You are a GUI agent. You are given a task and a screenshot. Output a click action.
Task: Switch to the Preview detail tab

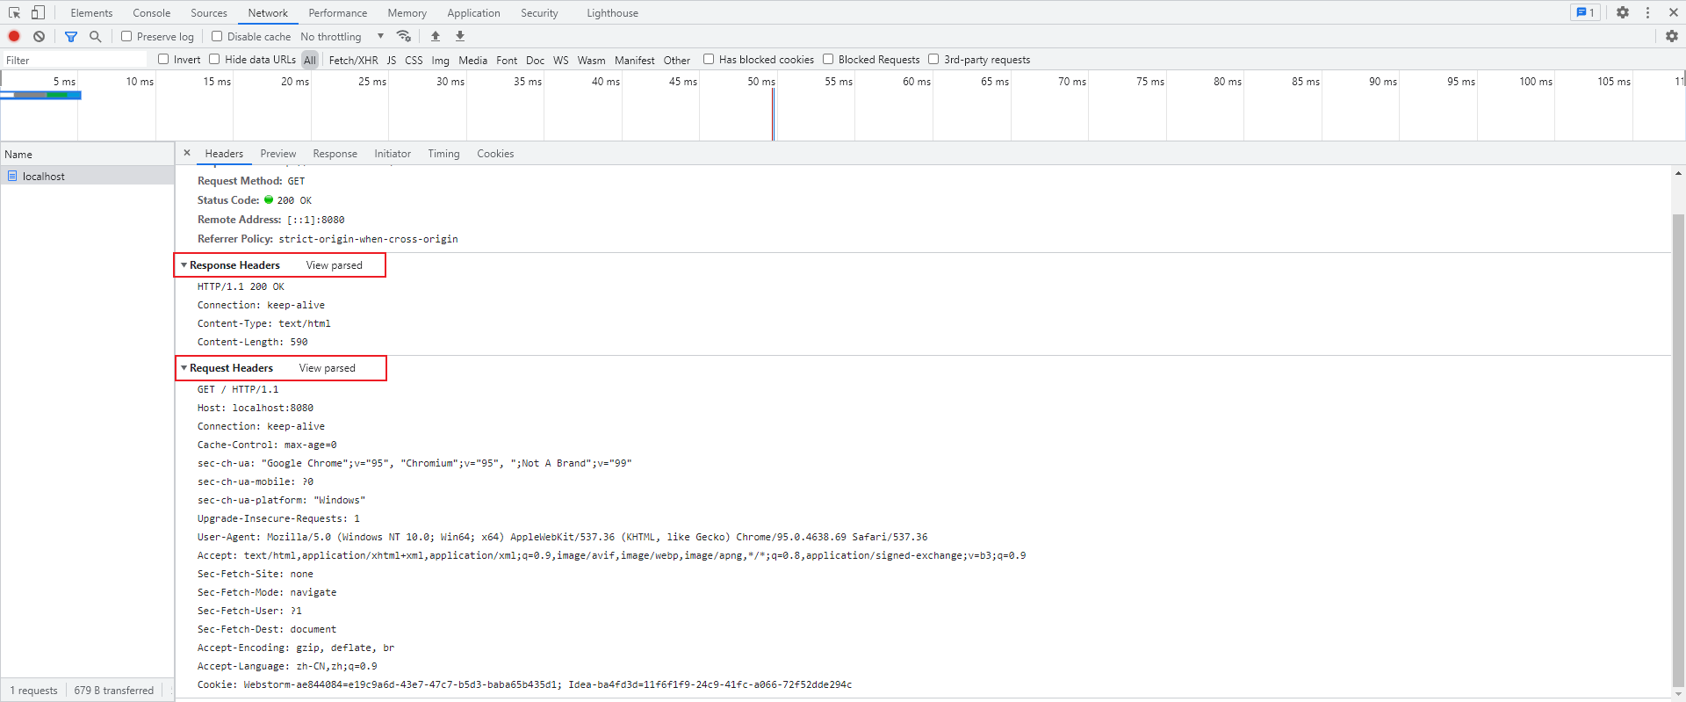point(278,154)
